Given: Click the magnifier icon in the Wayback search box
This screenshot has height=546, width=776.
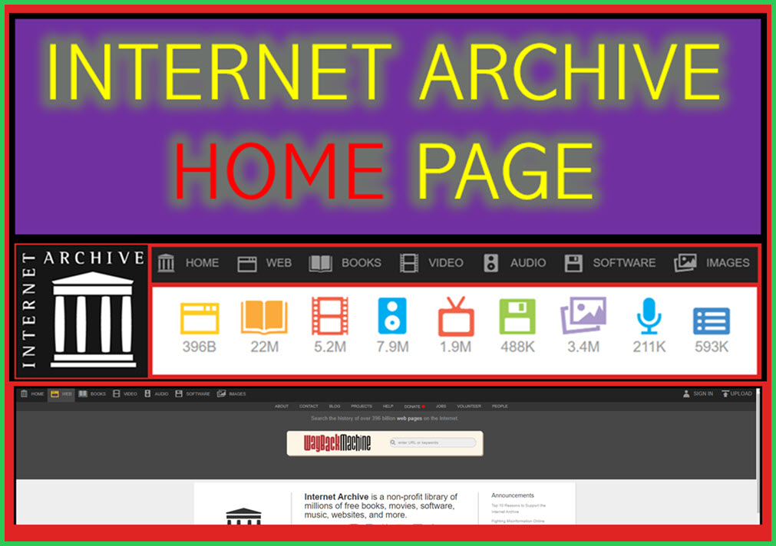Looking at the screenshot, I should [393, 442].
